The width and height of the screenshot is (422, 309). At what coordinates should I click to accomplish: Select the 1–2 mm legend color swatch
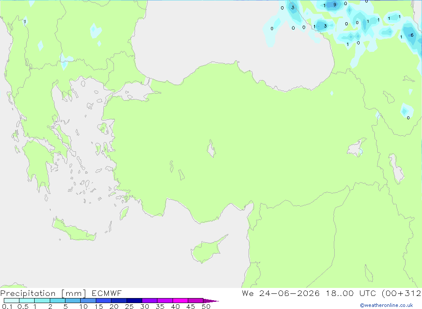42,301
